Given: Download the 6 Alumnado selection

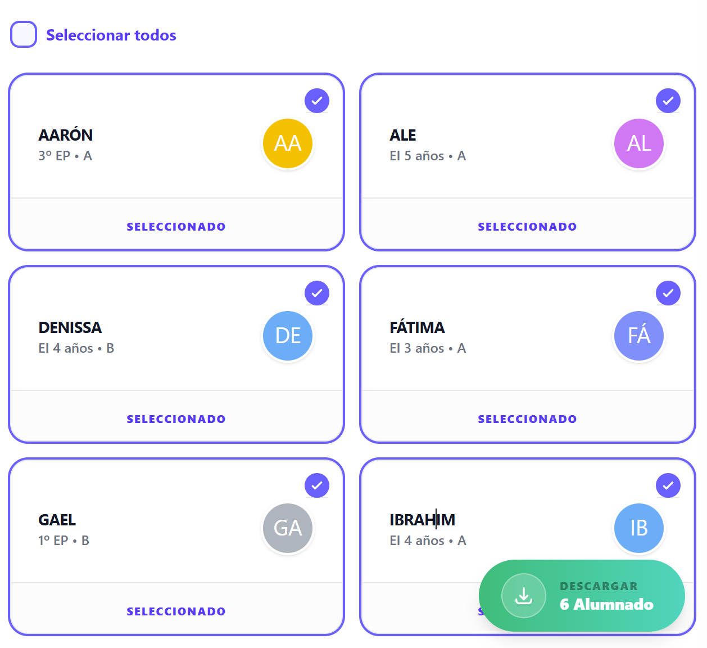Looking at the screenshot, I should (x=582, y=596).
